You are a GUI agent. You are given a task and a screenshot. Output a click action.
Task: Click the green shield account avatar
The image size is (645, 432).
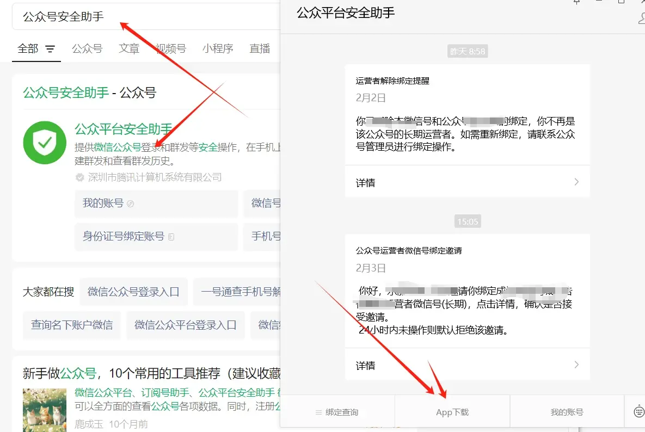point(45,143)
